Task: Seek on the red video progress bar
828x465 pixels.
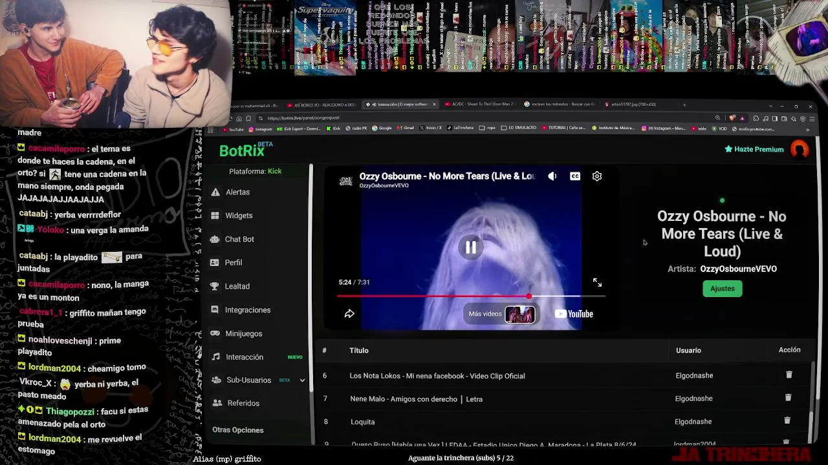Action: (x=471, y=296)
